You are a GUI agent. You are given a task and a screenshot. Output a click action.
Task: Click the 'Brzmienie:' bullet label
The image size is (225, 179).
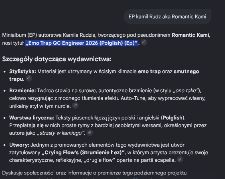click(x=22, y=91)
